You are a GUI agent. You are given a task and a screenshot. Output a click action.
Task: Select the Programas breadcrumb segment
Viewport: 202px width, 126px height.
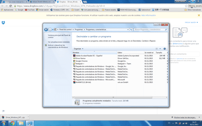pos(79,30)
